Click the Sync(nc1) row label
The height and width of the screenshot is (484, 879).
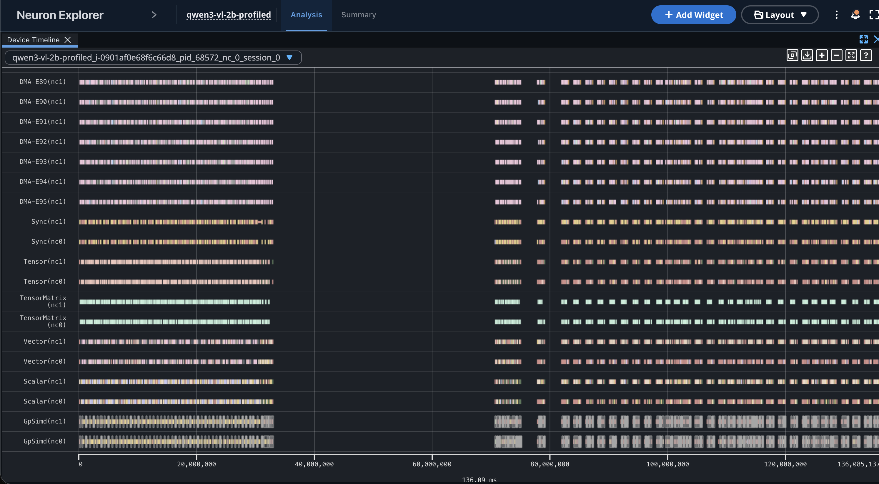click(x=49, y=222)
